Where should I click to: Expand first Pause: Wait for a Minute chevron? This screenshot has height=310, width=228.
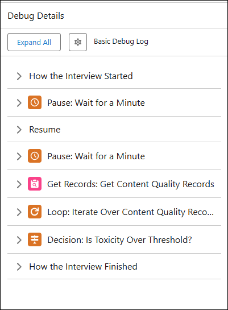coord(19,103)
